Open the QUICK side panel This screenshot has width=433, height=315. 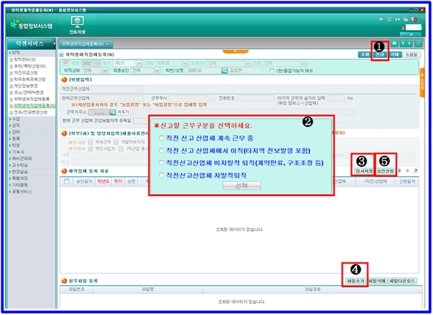click(x=422, y=82)
